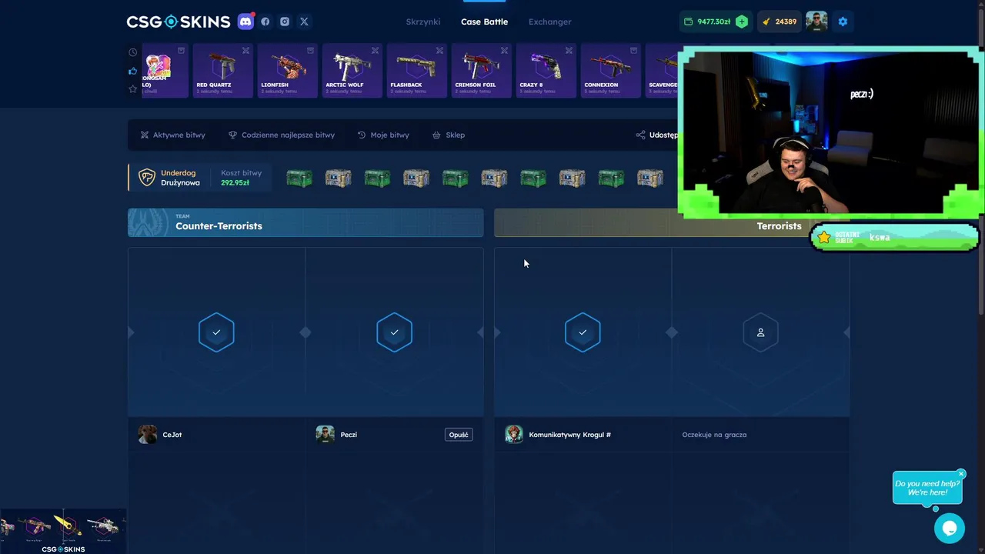The width and height of the screenshot is (985, 554).
Task: Click crossed-swords battle icon on RED QUARTZ card
Action: pos(245,51)
